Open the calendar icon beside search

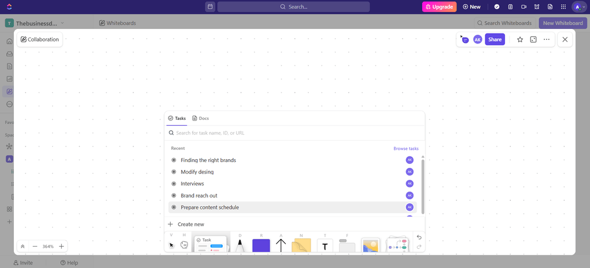tap(211, 7)
